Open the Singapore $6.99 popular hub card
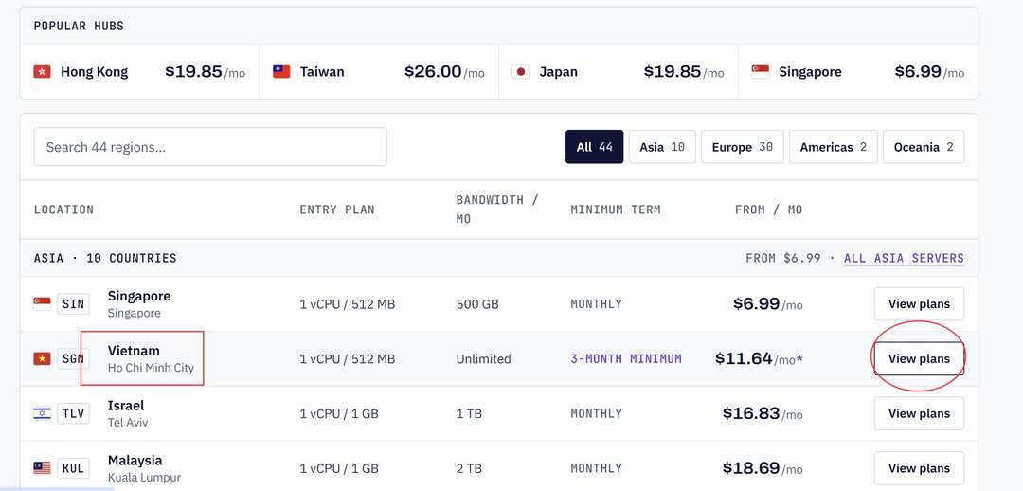Viewport: 1023px width, 491px height. 858,72
